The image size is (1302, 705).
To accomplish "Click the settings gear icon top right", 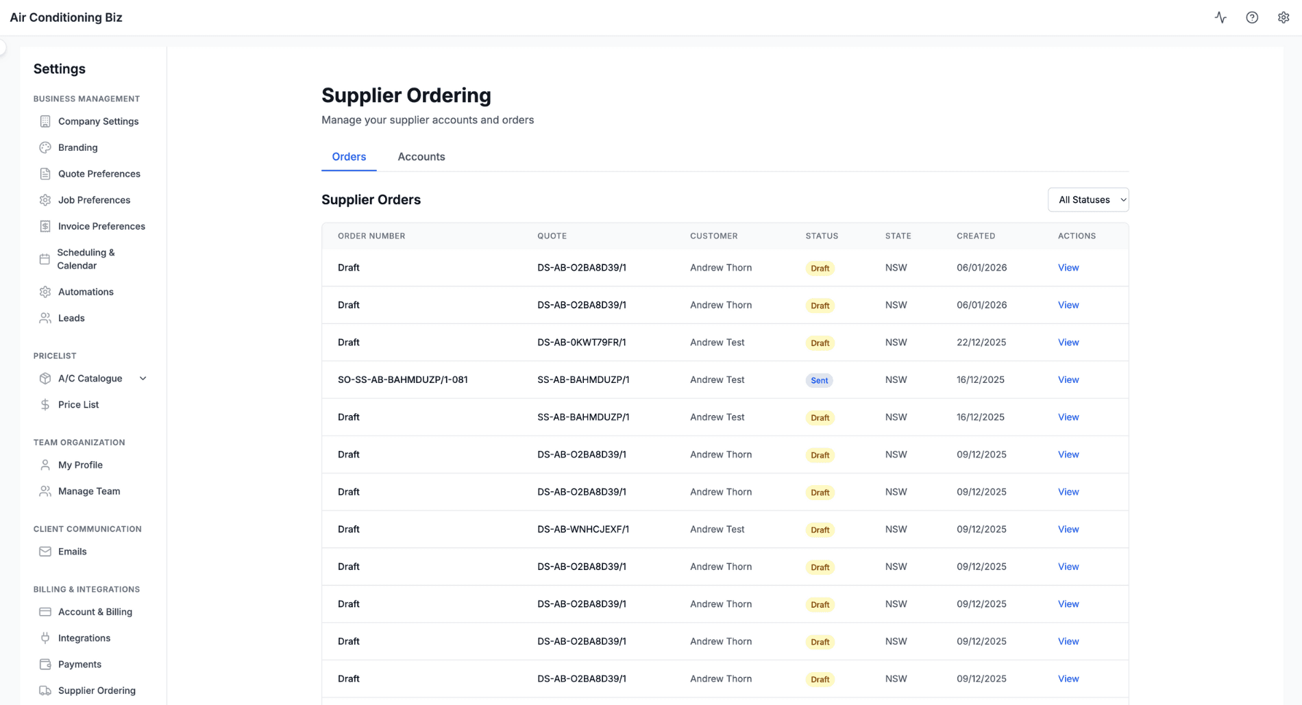I will pos(1283,17).
